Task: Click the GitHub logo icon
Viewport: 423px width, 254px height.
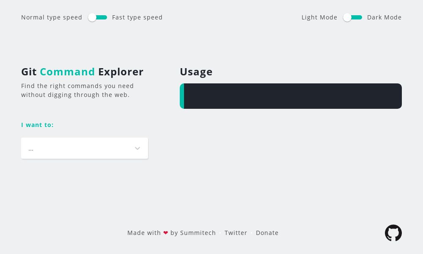Action: point(393,233)
